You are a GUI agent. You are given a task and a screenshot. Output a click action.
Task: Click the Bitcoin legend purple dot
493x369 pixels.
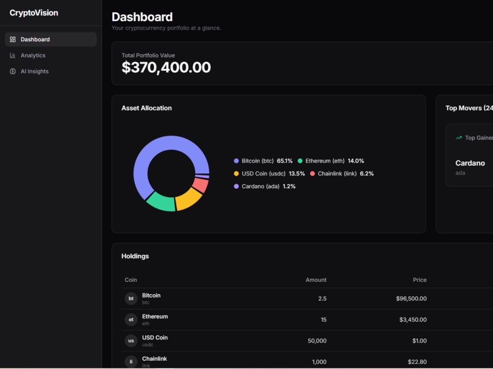pyautogui.click(x=236, y=161)
